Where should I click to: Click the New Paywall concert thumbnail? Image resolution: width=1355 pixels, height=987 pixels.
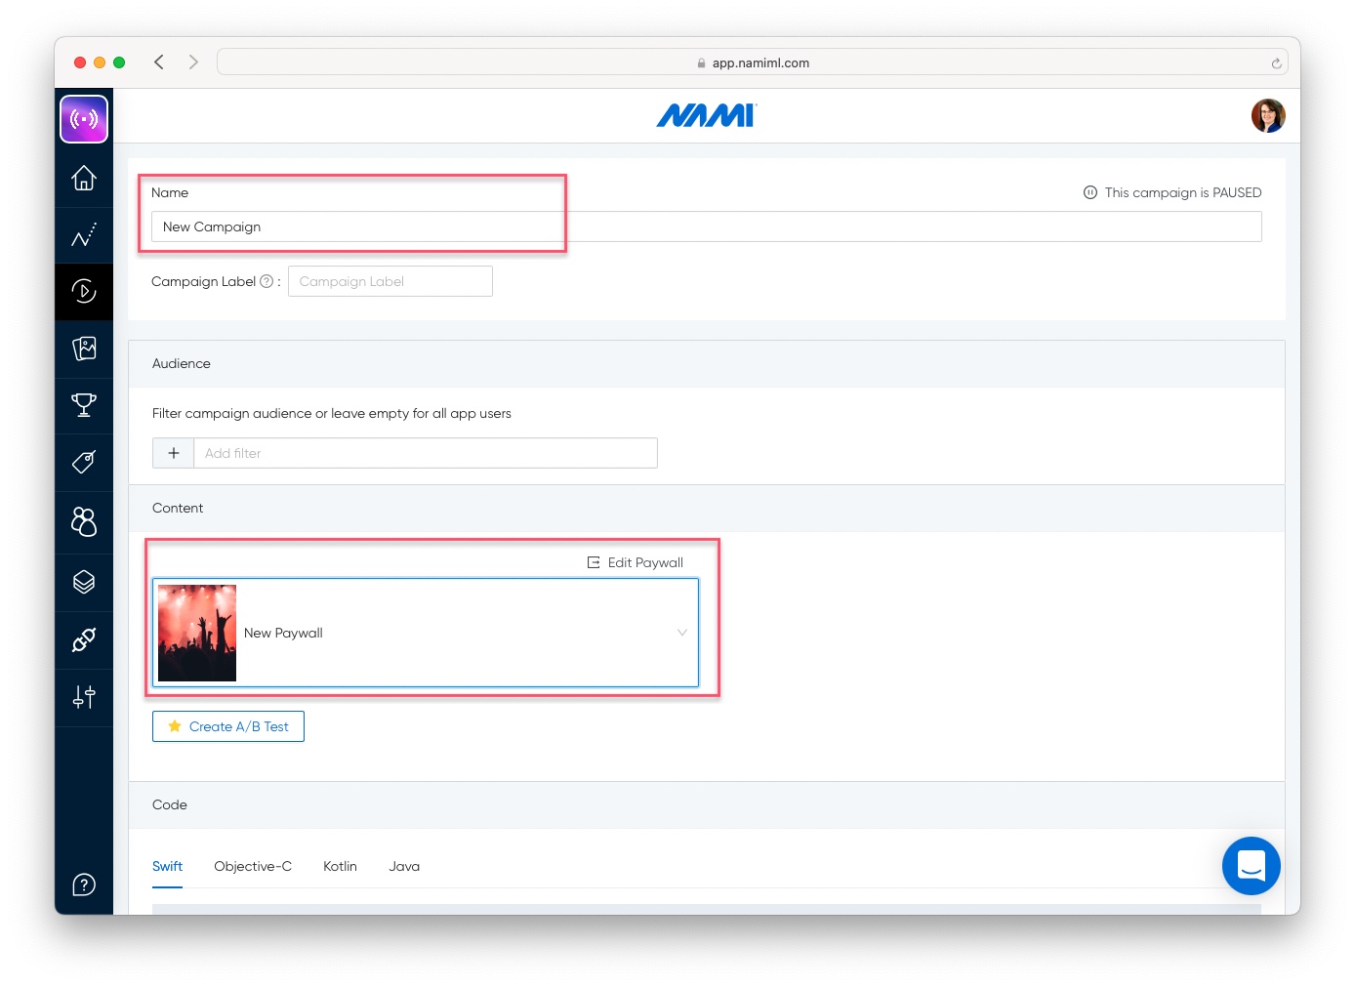click(x=197, y=633)
